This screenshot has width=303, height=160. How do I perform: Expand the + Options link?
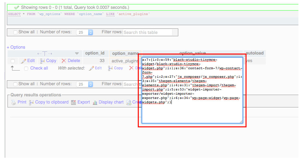click(16, 47)
